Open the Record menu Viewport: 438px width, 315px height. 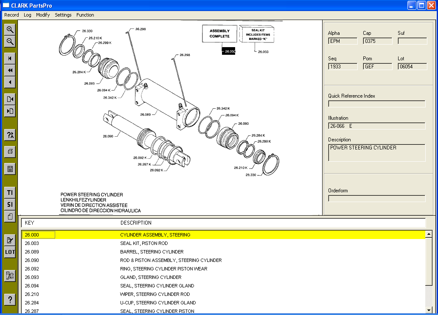[x=11, y=15]
